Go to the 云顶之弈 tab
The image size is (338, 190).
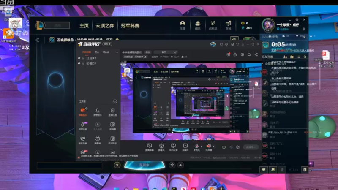[105, 26]
